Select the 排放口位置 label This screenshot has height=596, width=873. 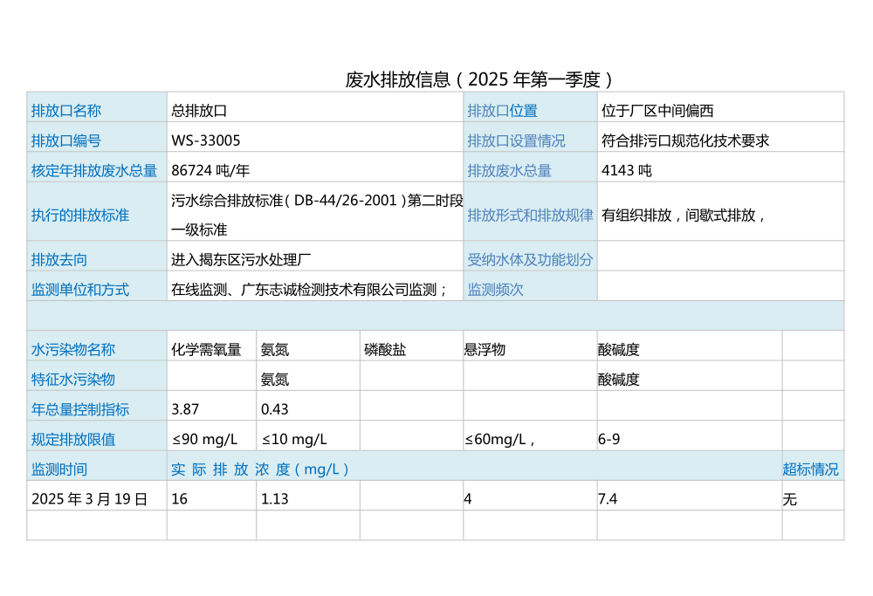(x=502, y=111)
